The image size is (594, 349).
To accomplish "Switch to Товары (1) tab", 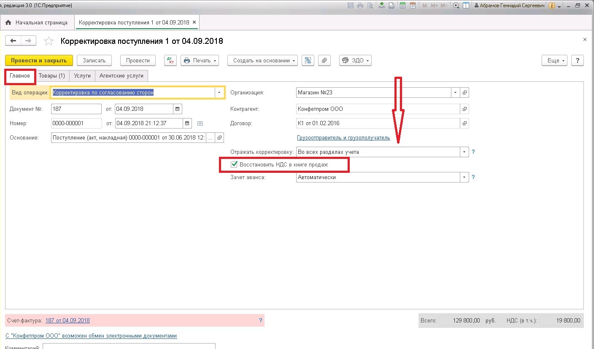I will tap(52, 76).
